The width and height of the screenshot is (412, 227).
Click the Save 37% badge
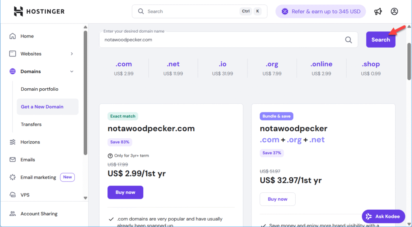click(x=272, y=153)
